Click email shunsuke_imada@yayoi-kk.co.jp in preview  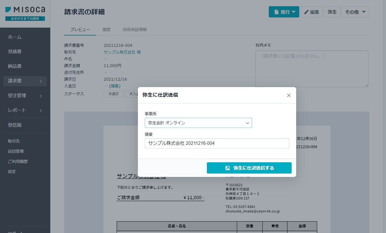(253, 211)
